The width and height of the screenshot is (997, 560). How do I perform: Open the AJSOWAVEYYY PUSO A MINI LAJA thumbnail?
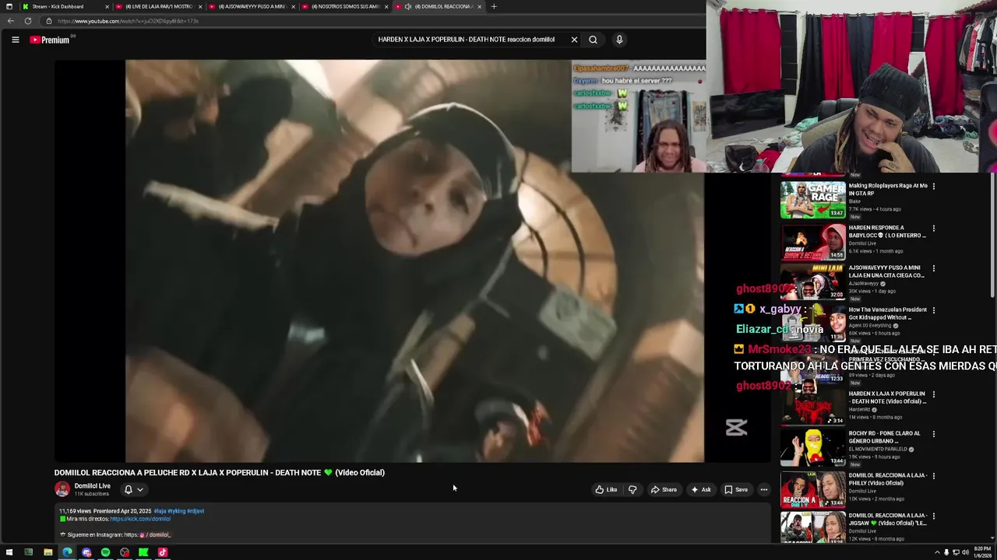pos(812,282)
